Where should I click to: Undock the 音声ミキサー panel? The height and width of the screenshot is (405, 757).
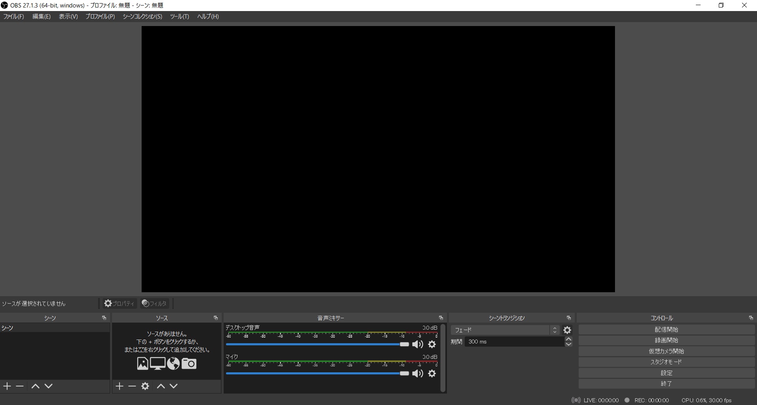[441, 318]
